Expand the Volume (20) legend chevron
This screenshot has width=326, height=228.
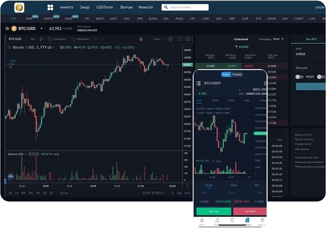click(25, 154)
